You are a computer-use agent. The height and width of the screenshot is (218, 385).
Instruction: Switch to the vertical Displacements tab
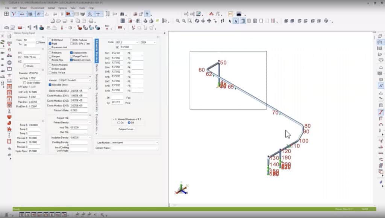97,81
